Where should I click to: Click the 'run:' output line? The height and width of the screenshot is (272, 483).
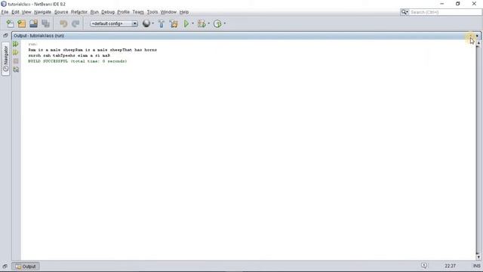[32, 45]
